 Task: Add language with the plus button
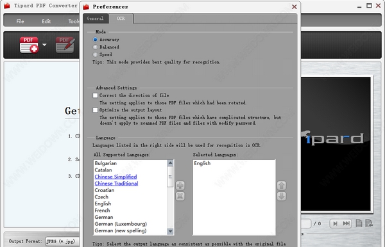pyautogui.click(x=180, y=186)
